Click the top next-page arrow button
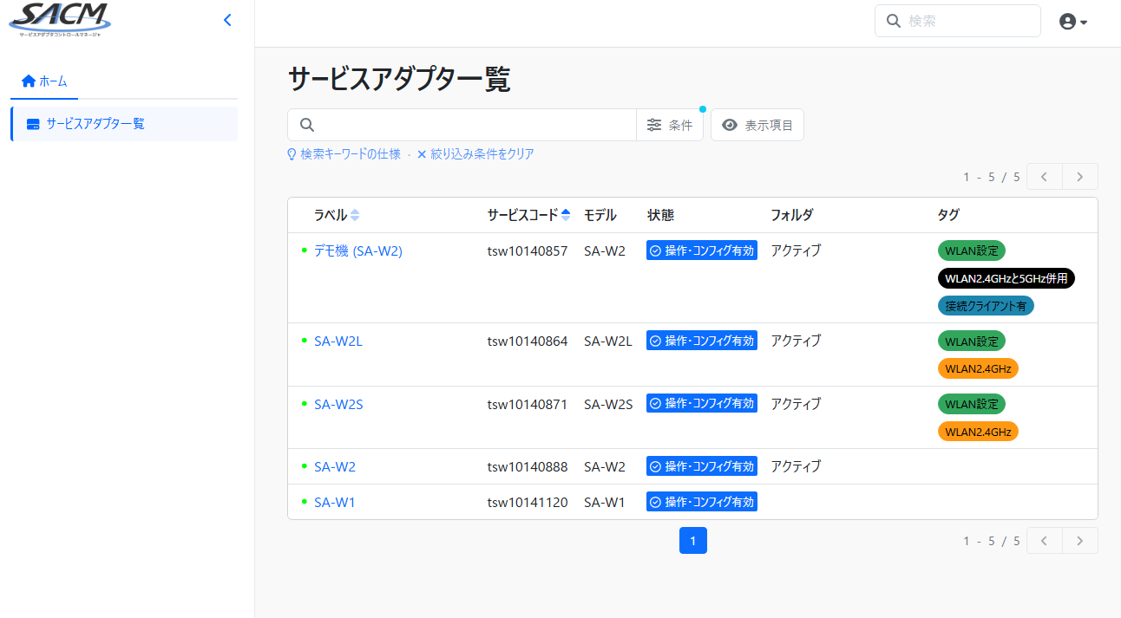 click(x=1079, y=177)
